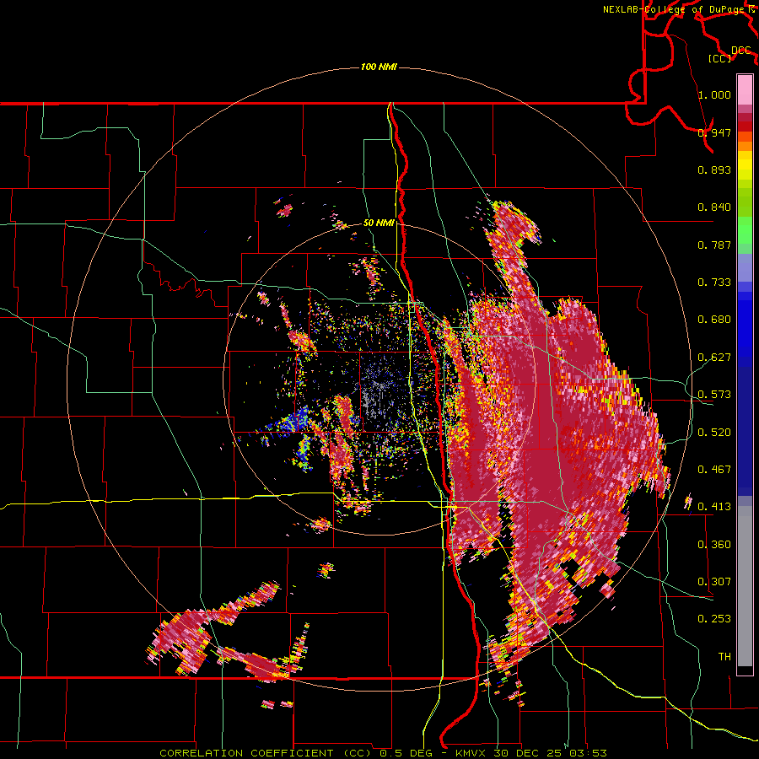759x759 pixels.
Task: Pick the bright green segment of the color bar
Action: pos(745,230)
